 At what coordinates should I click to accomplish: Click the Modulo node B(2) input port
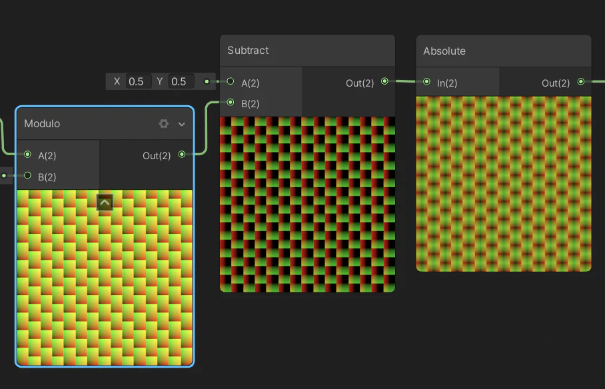click(27, 176)
